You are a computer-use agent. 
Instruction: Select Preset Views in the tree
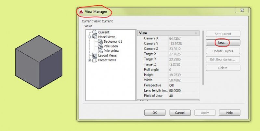(x=107, y=60)
